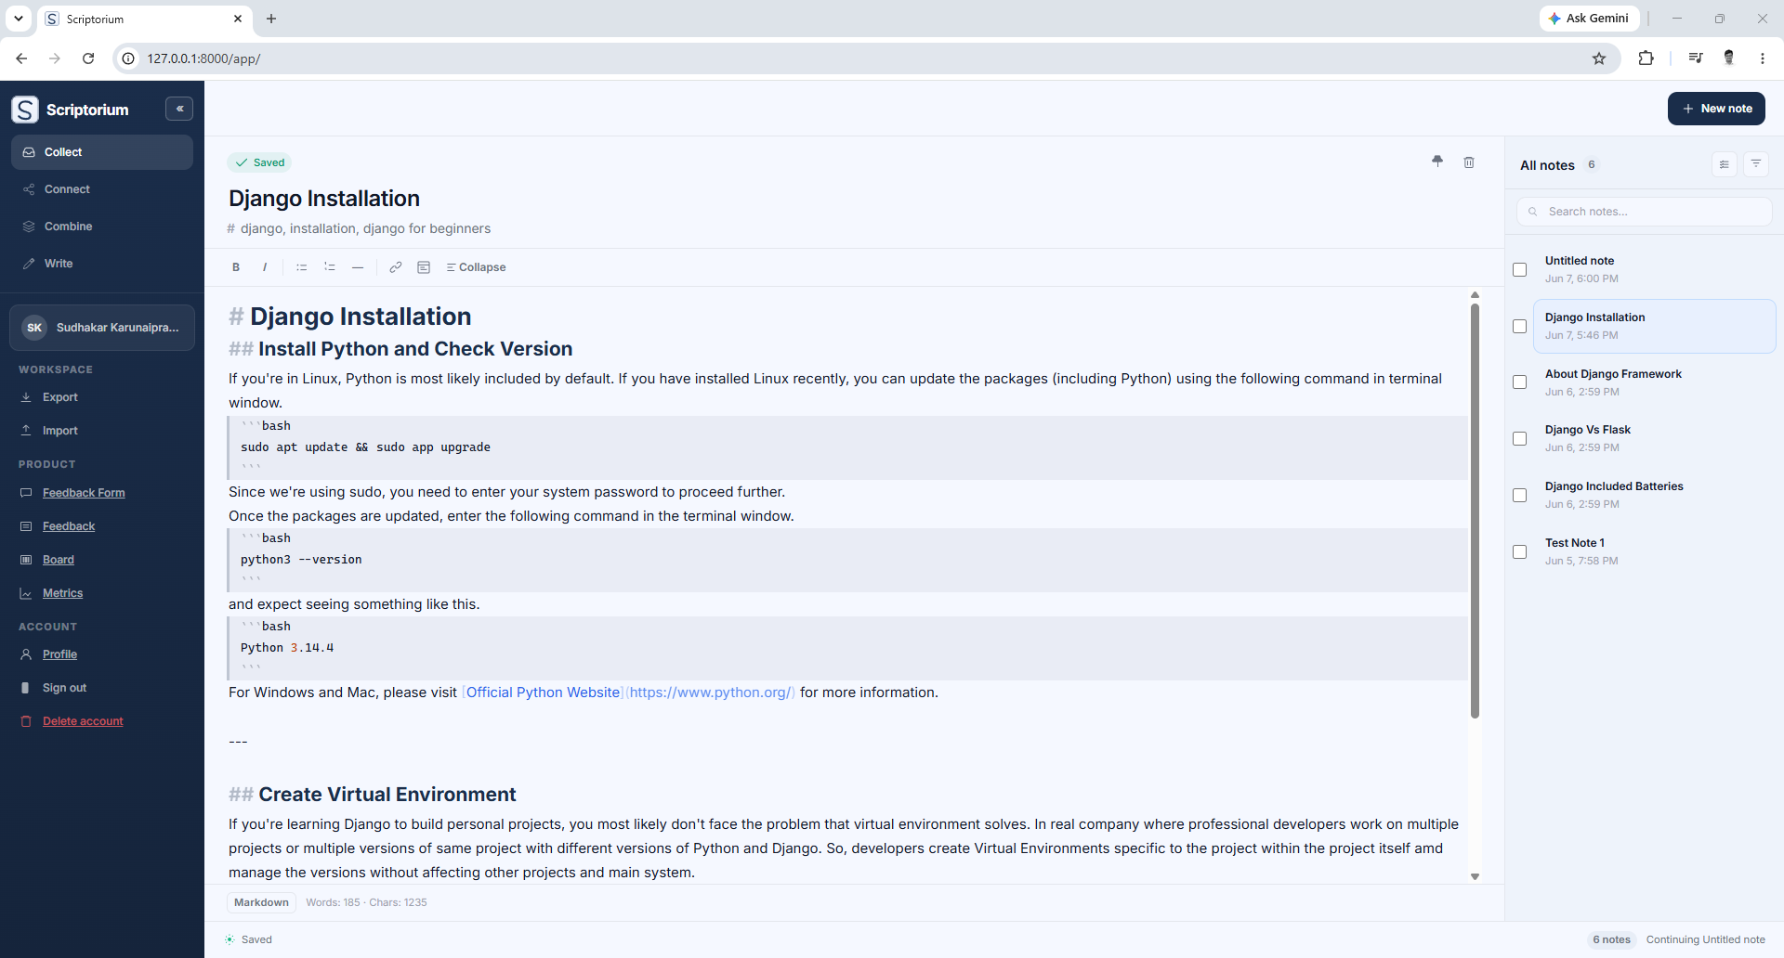Check the box beside Untitled note
The image size is (1784, 958).
point(1520,270)
